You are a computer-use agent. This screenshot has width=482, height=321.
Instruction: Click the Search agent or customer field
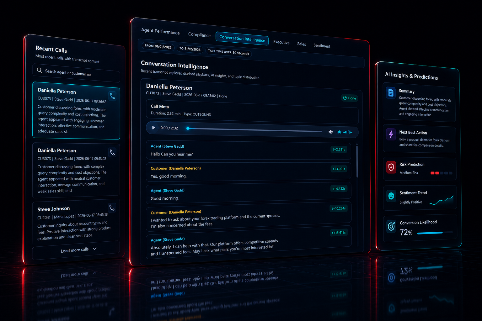[76, 73]
